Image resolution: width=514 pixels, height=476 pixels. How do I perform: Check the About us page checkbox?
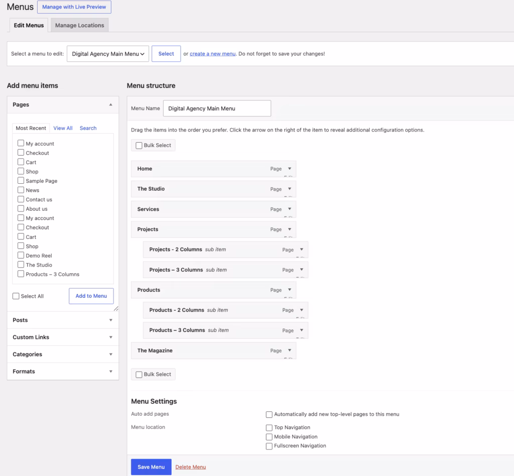click(21, 208)
